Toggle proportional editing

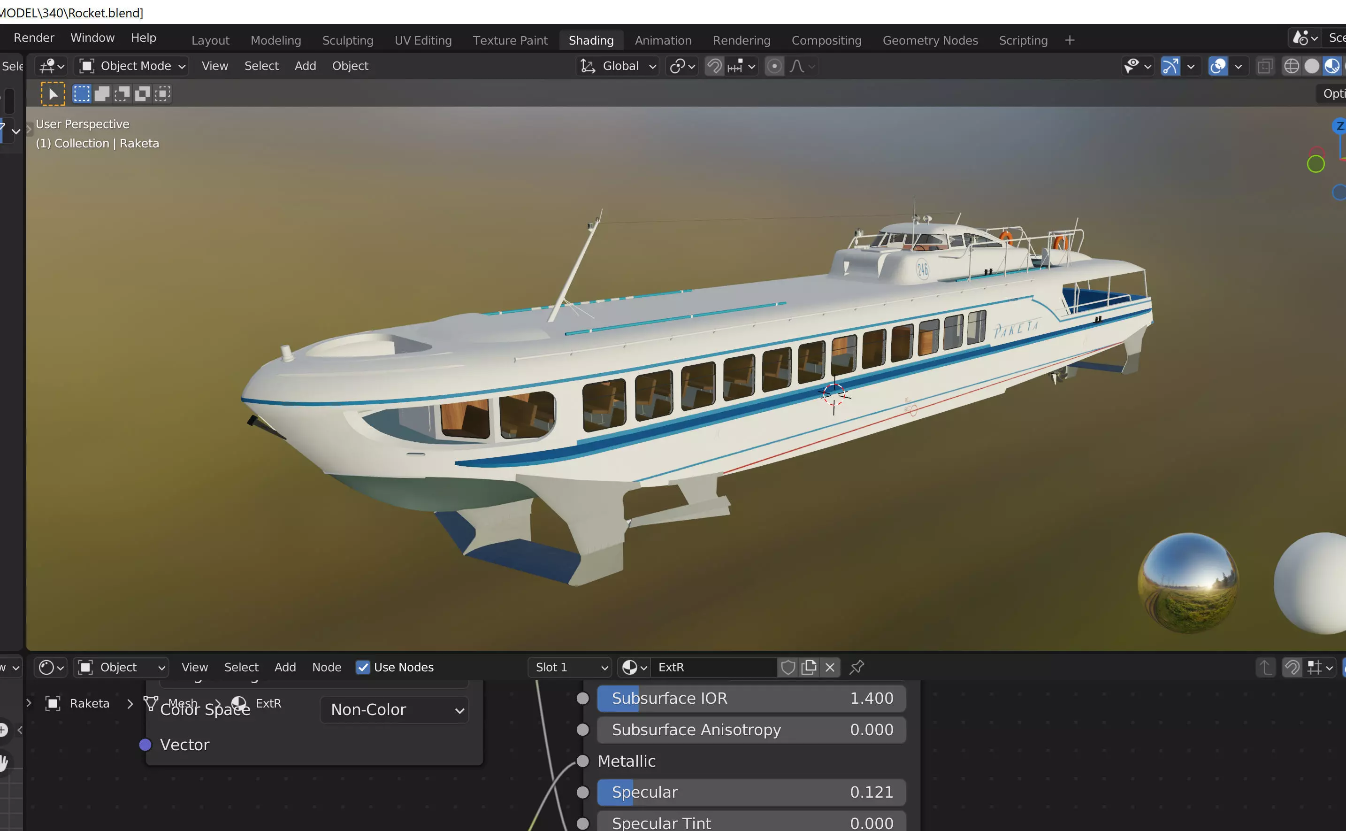pyautogui.click(x=775, y=66)
